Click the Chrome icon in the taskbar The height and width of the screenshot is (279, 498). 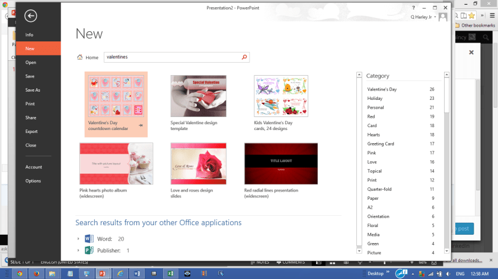point(20,274)
